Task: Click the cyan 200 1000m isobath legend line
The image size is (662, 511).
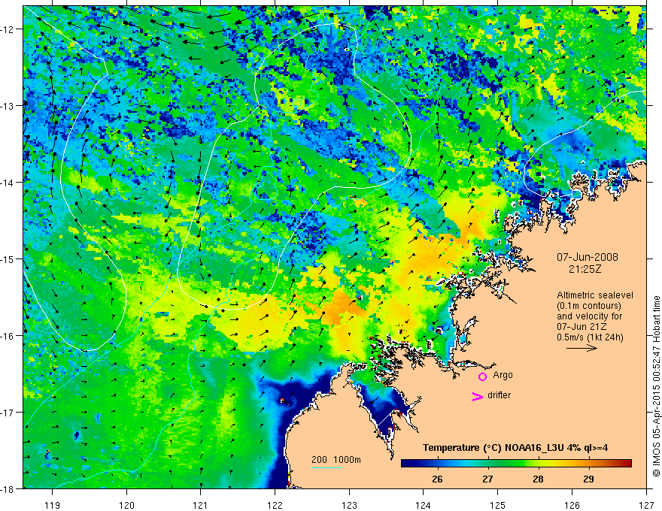Action: (326, 467)
